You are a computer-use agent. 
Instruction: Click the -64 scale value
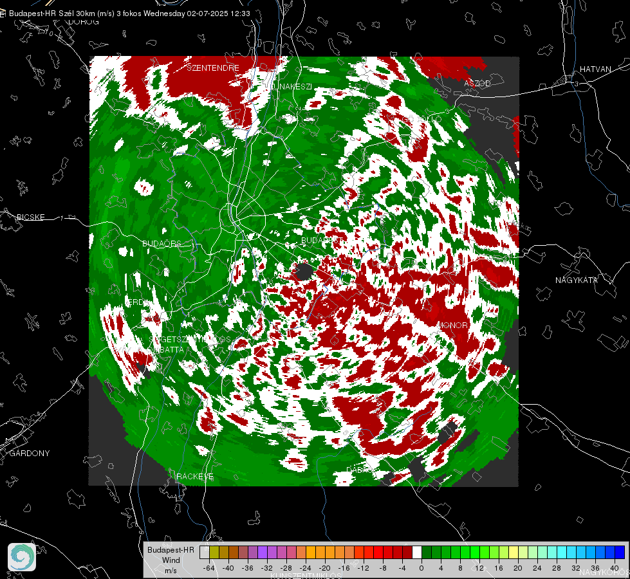tap(209, 568)
